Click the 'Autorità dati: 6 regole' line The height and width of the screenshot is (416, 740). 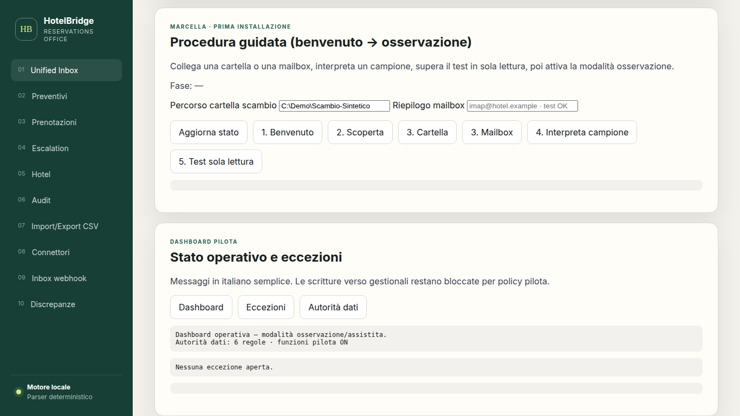pos(262,342)
